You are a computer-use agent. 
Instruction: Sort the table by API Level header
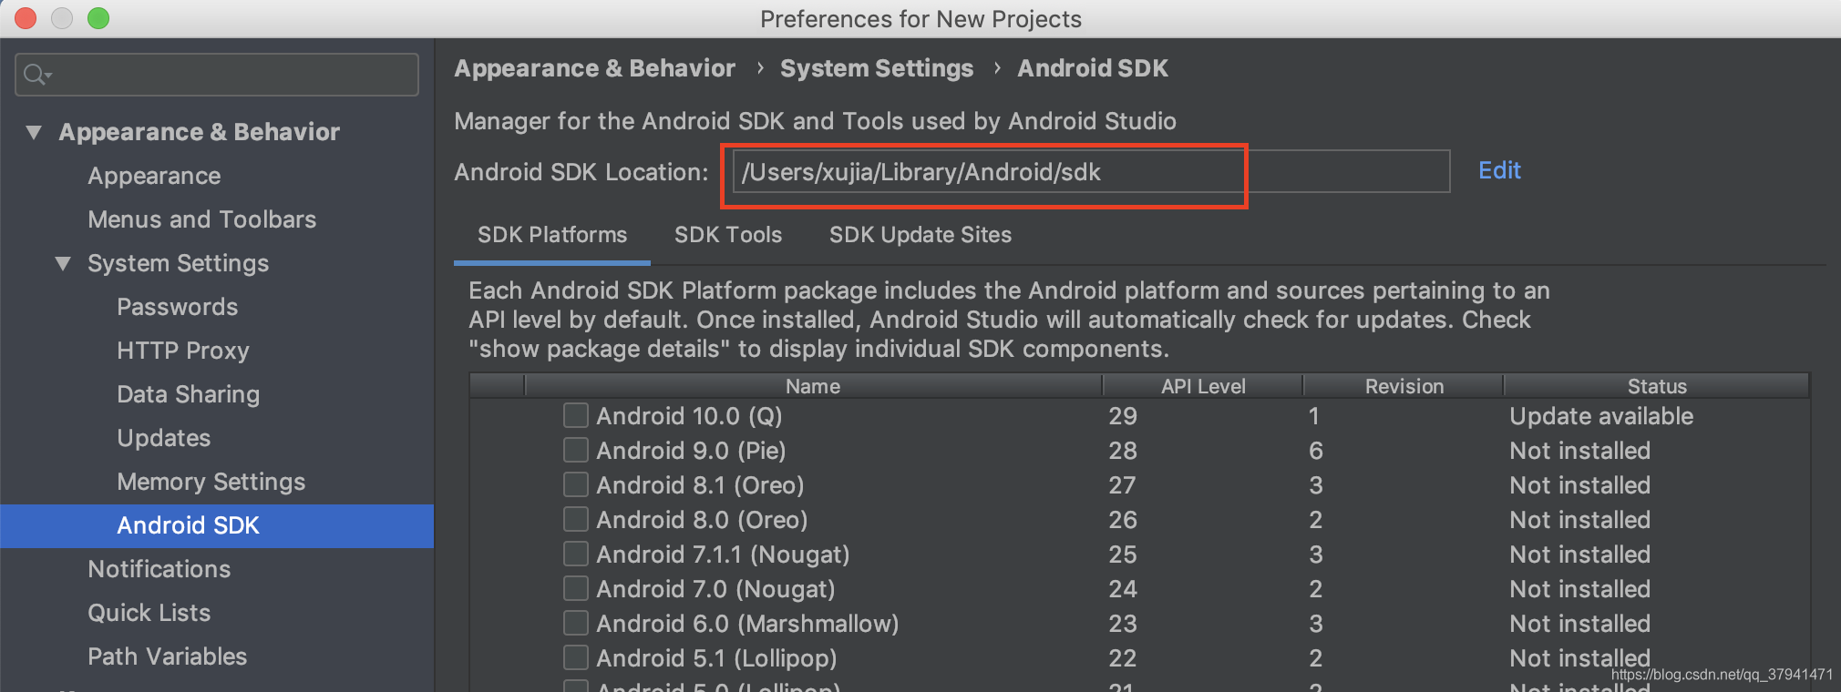pyautogui.click(x=1203, y=386)
